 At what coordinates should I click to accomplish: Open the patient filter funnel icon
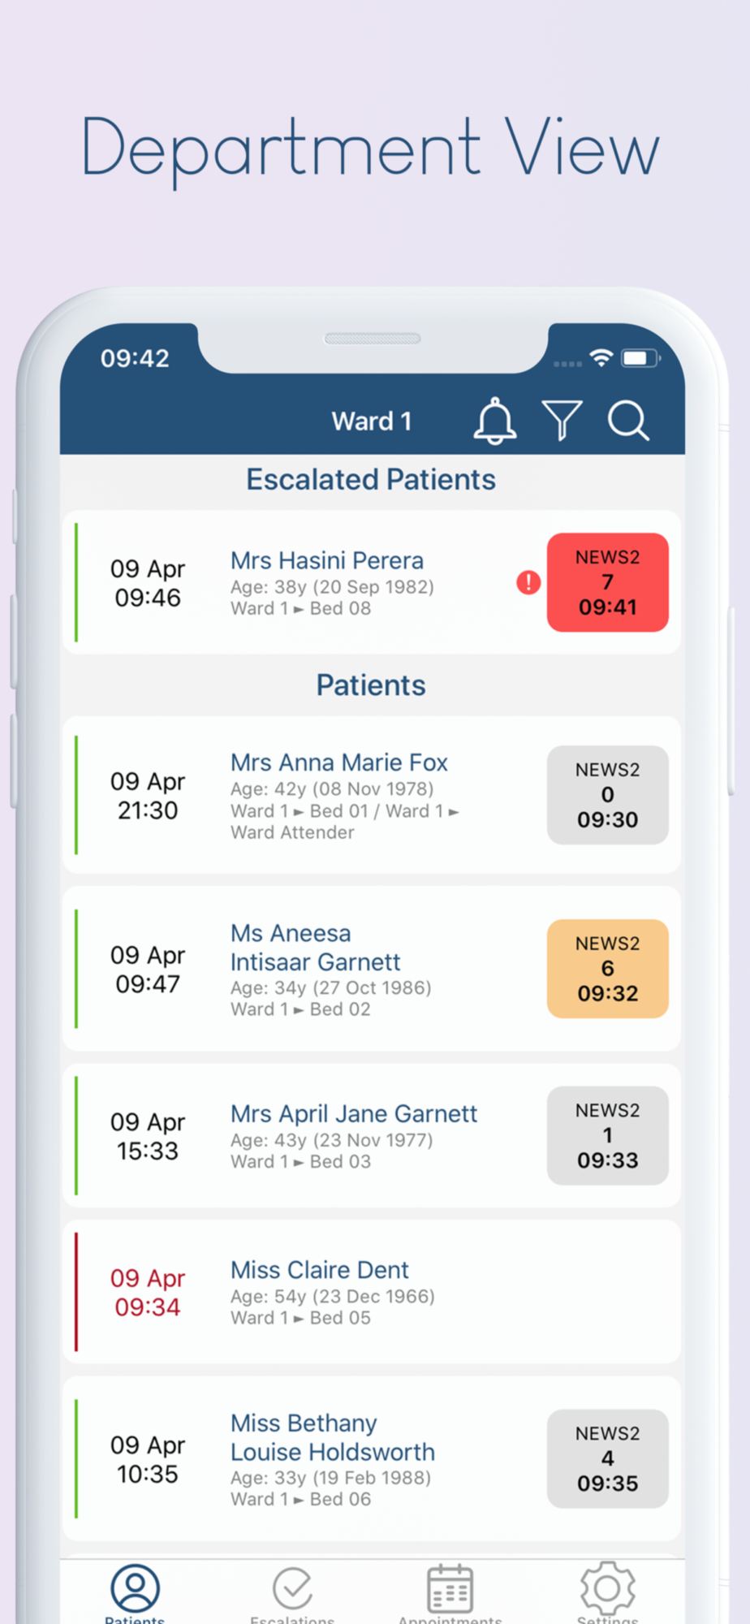click(x=562, y=420)
